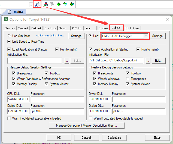This screenshot has height=144, width=173.
Task: Open the Select Software Packs icon
Action: [x=65, y=4]
